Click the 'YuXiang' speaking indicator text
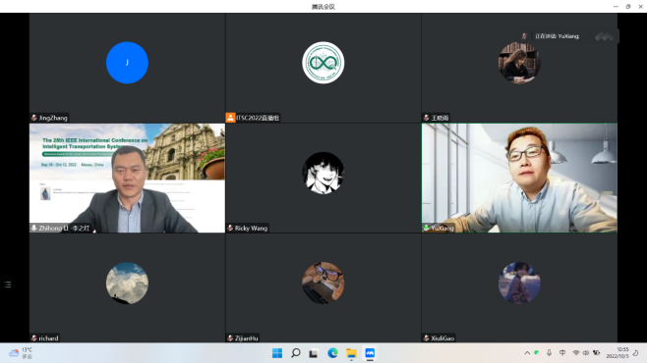Screen dimensions: 647x363 pos(558,36)
